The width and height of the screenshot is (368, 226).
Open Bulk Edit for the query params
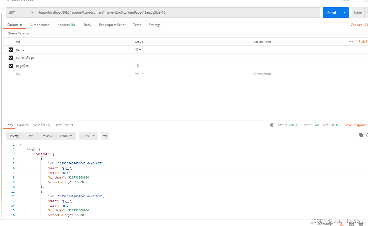[363, 41]
